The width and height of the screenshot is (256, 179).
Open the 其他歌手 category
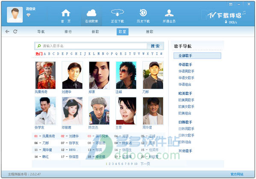[x=185, y=151]
